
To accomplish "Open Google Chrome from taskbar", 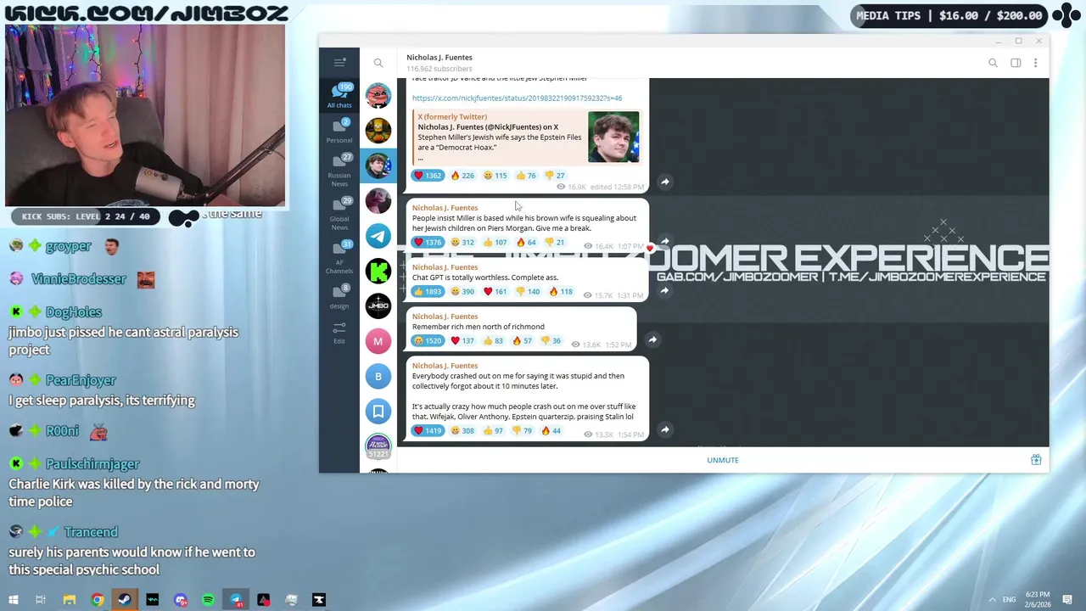I will (x=98, y=600).
